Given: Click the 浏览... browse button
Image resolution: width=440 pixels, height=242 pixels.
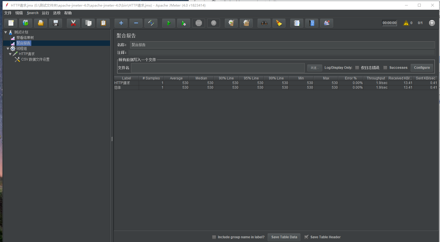Looking at the screenshot, I should tap(315, 68).
